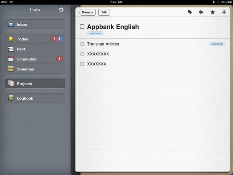Click the Someday archive box icon
Viewport: 233px width, 175px height.
11,69
